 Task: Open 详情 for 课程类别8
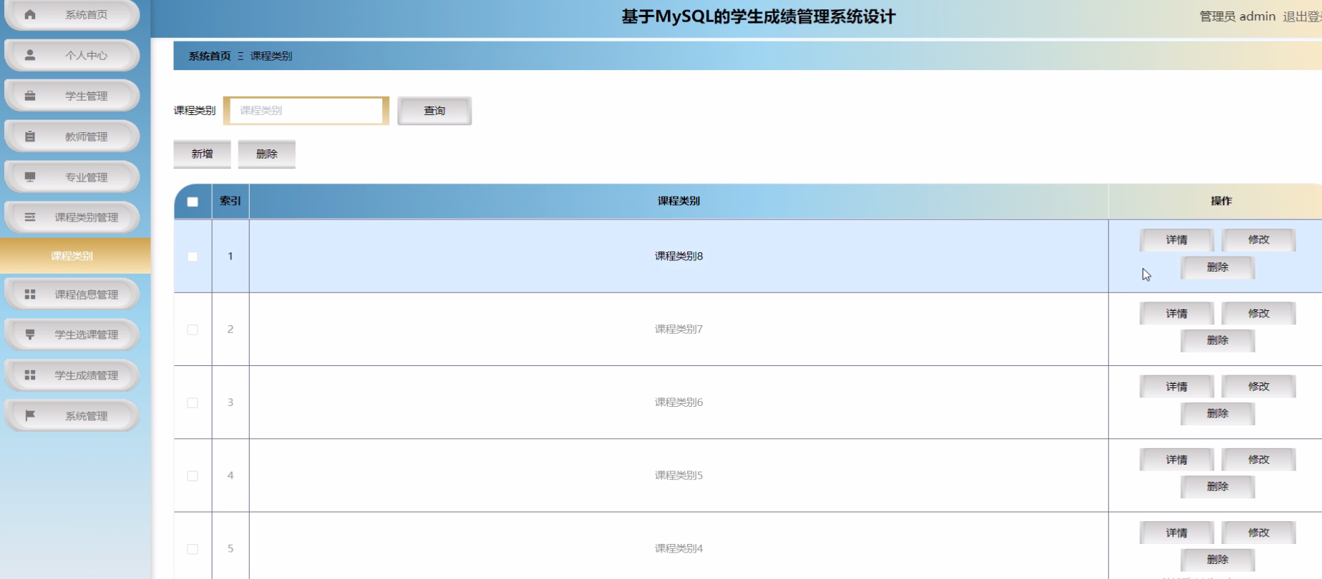(1177, 240)
